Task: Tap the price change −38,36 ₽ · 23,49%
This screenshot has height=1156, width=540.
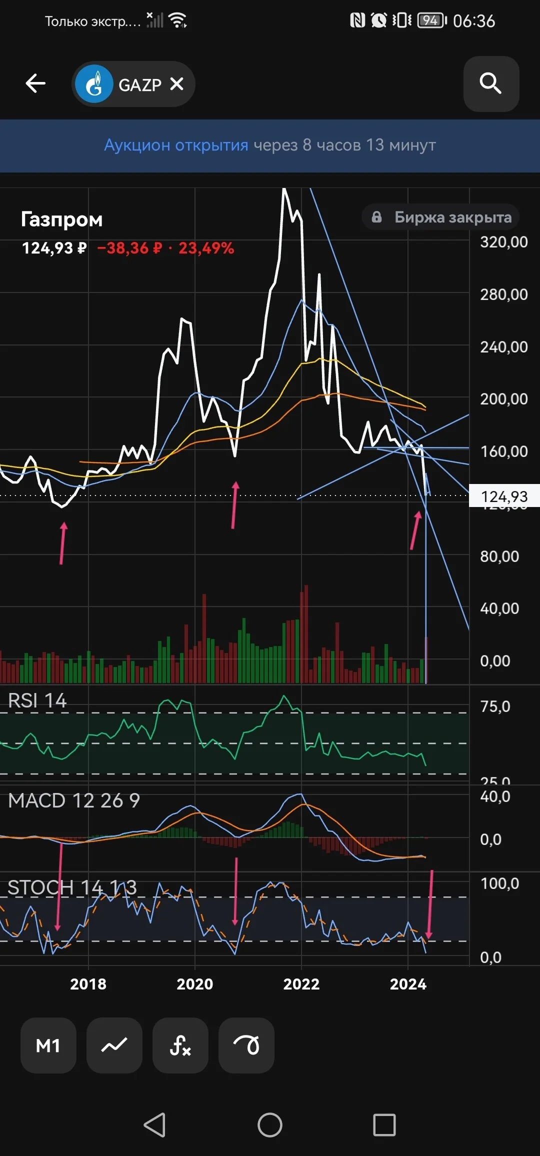Action: [x=165, y=248]
